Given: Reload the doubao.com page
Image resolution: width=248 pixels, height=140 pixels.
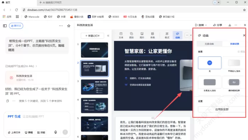Looking at the screenshot, I should click(x=16, y=10).
